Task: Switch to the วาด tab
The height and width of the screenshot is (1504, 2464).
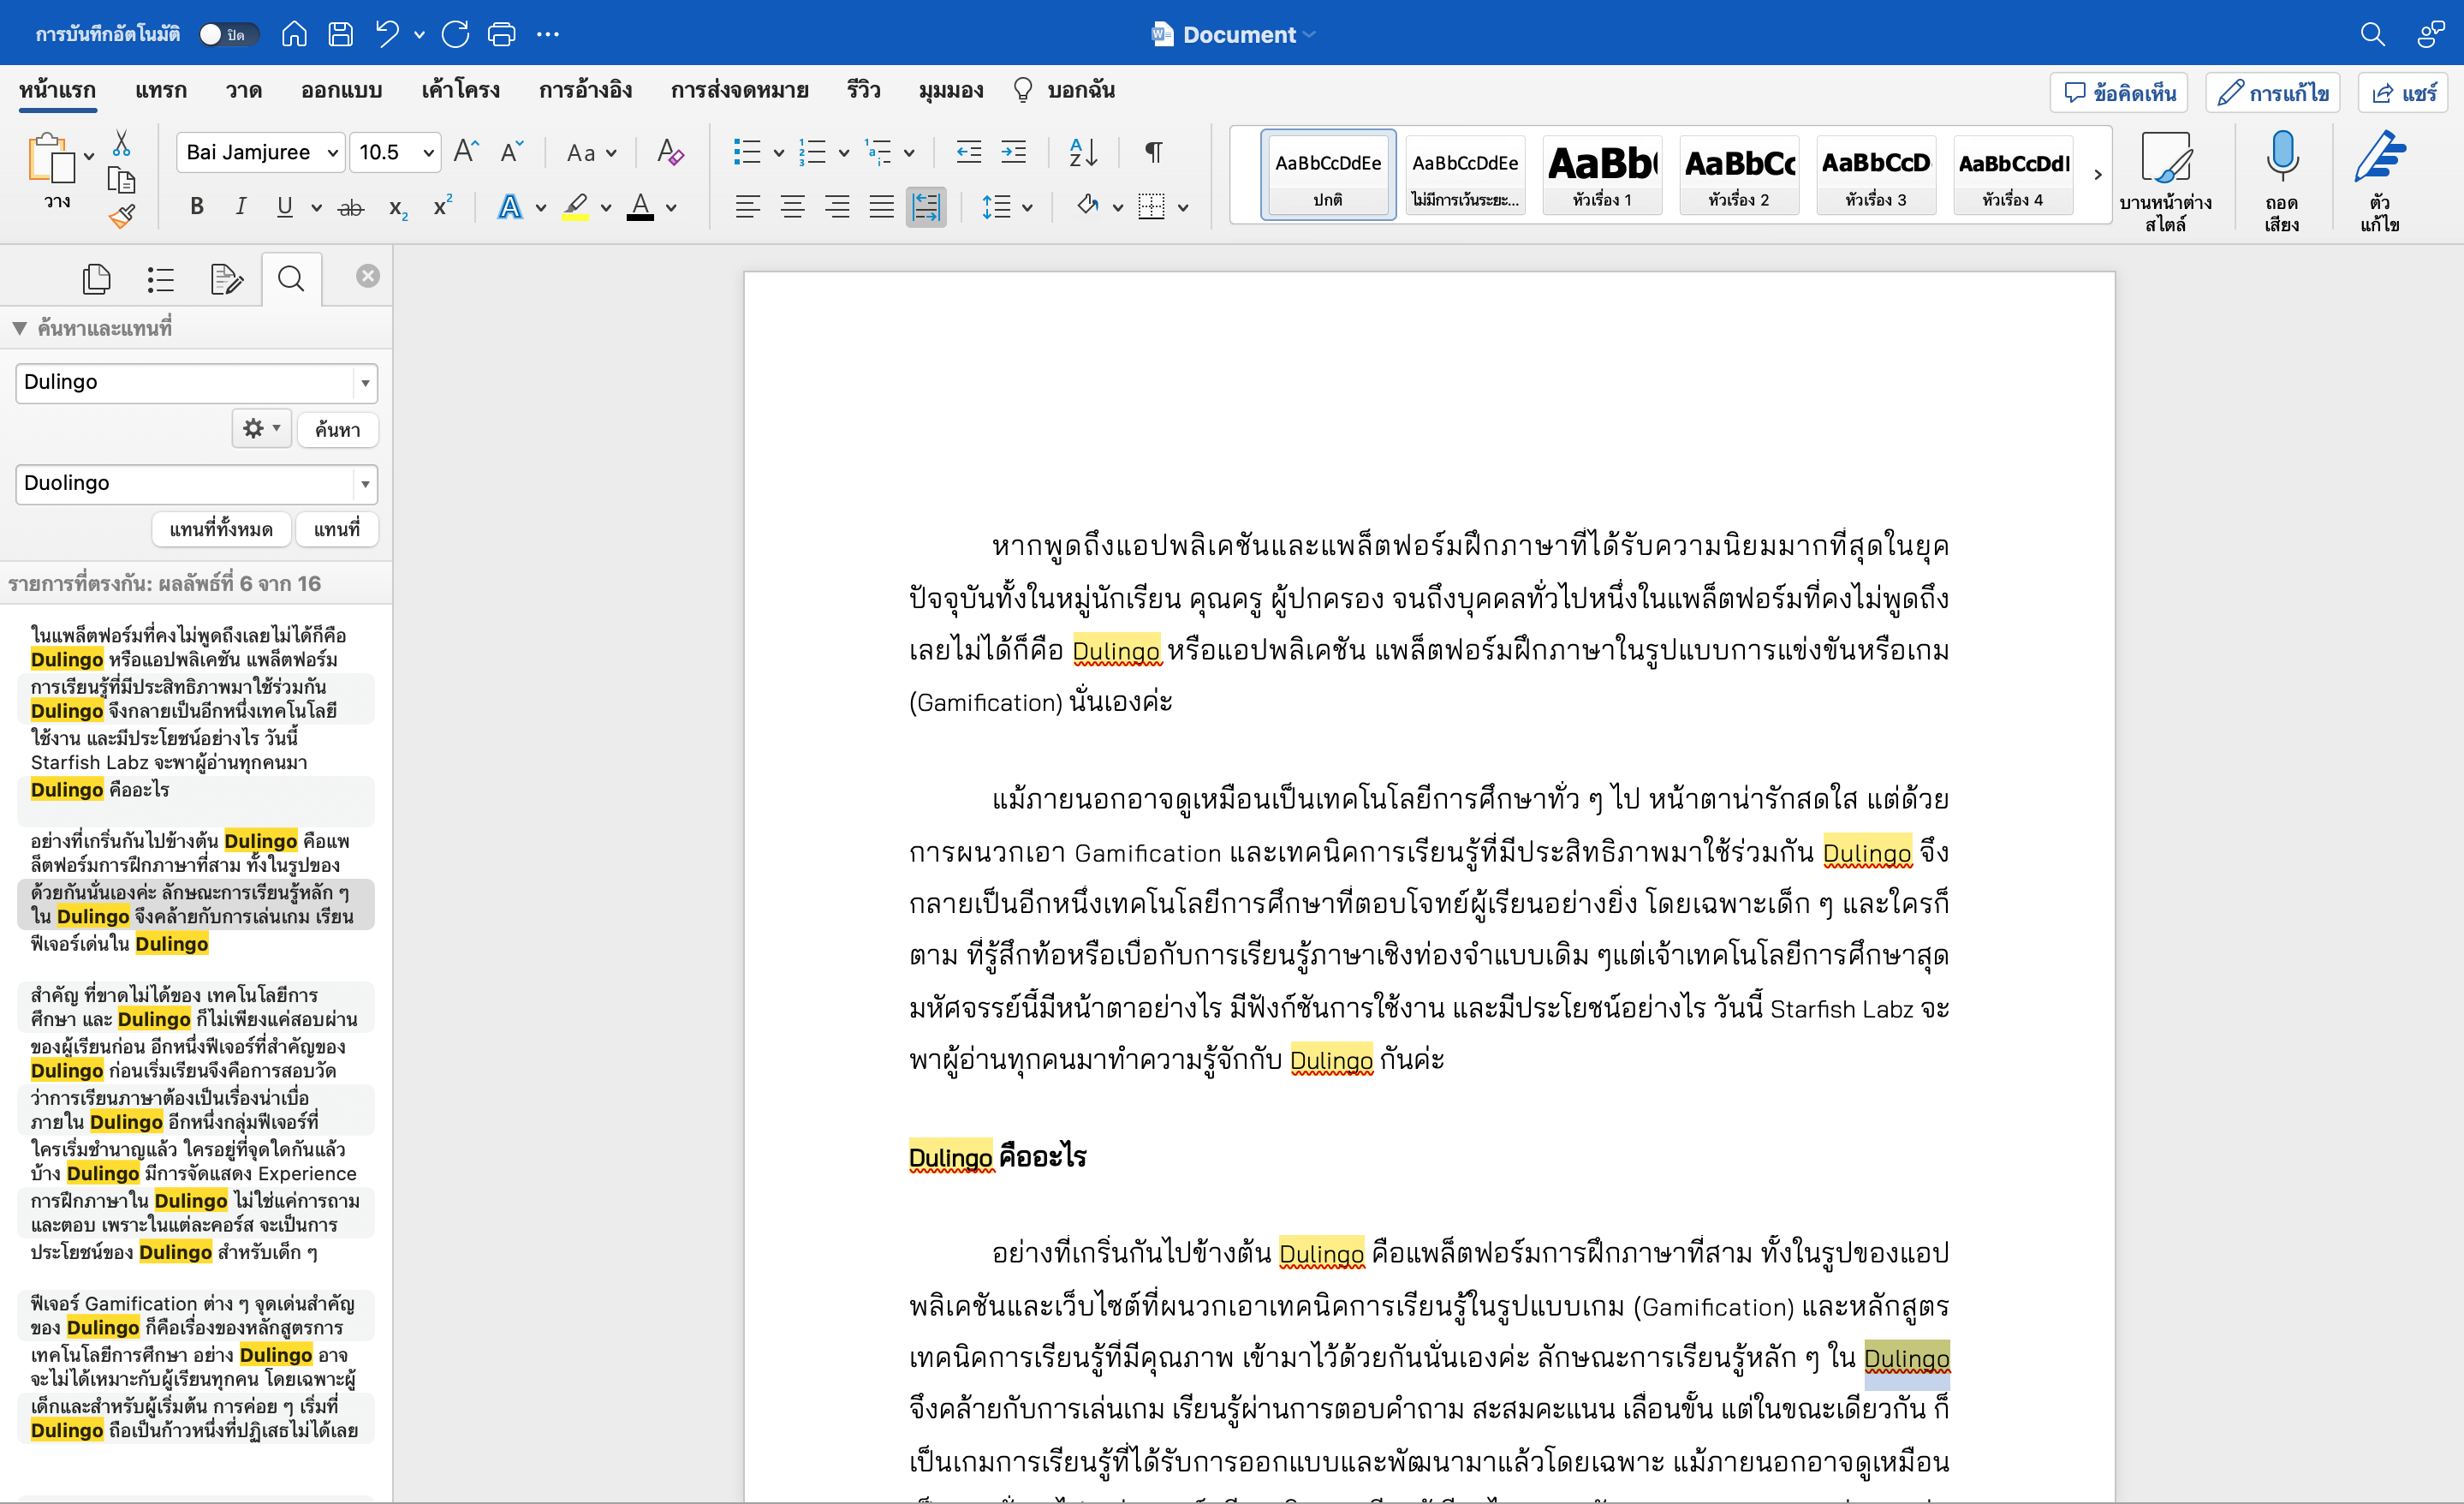Action: (x=243, y=90)
